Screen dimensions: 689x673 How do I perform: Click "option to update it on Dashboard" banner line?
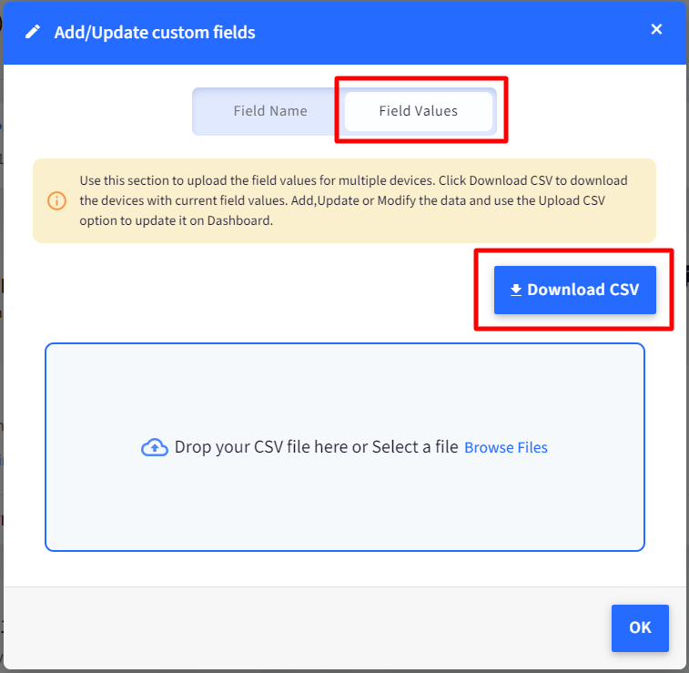[176, 219]
